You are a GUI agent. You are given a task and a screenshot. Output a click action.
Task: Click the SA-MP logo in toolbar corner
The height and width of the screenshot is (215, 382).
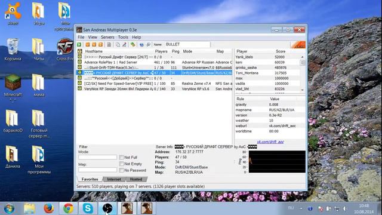coord(298,45)
